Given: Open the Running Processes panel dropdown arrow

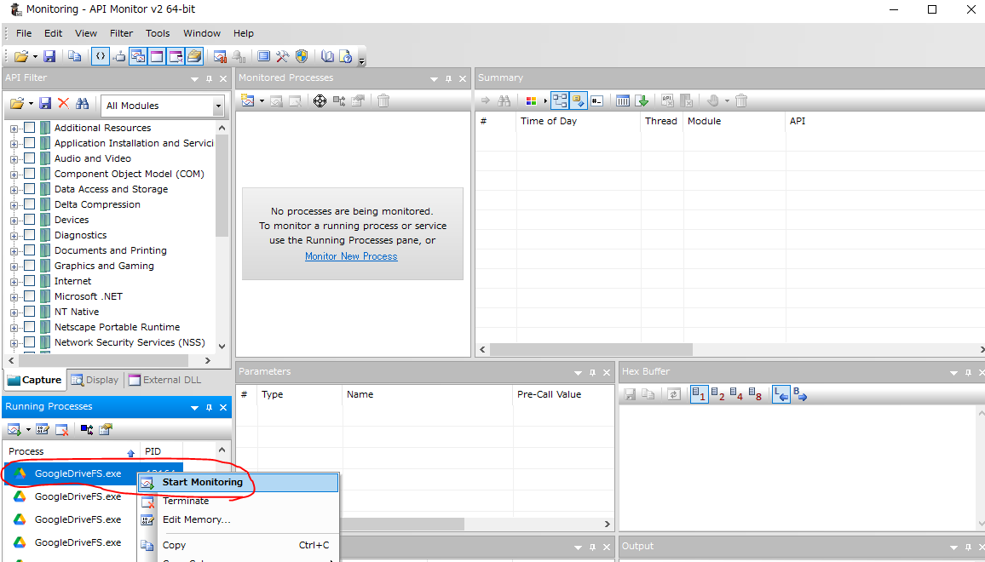Looking at the screenshot, I should click(x=194, y=408).
